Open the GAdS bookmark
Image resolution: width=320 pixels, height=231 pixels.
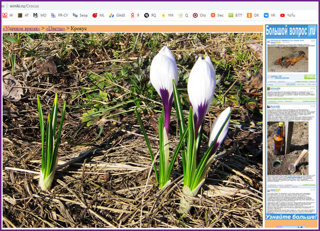point(117,16)
